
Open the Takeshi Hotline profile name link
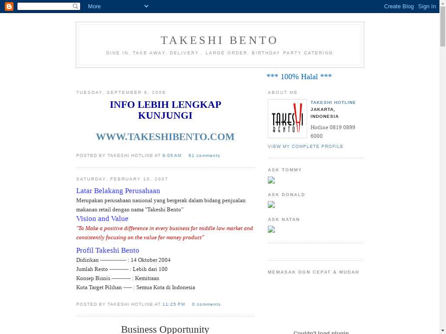click(x=333, y=103)
